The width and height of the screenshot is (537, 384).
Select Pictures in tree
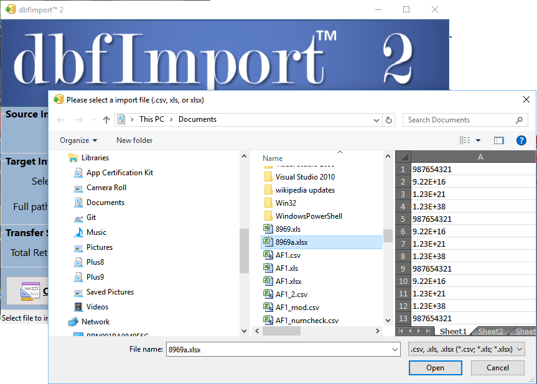click(100, 247)
